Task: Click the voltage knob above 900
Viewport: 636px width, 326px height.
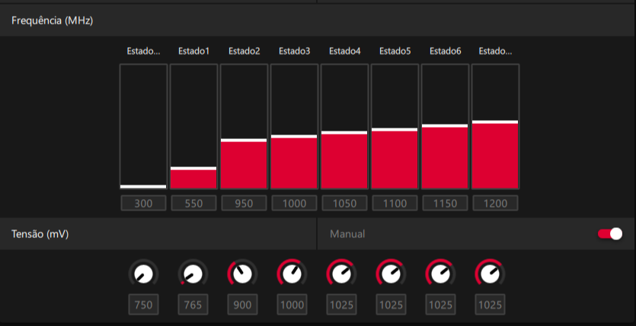Action: tap(242, 274)
